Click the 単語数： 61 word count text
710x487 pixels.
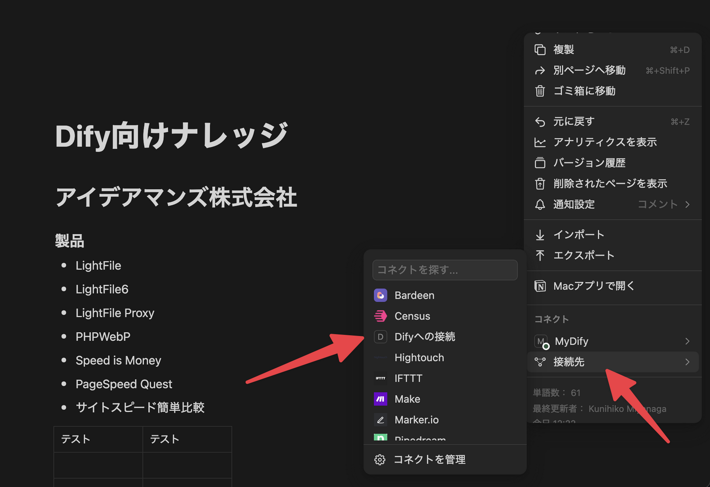[556, 393]
